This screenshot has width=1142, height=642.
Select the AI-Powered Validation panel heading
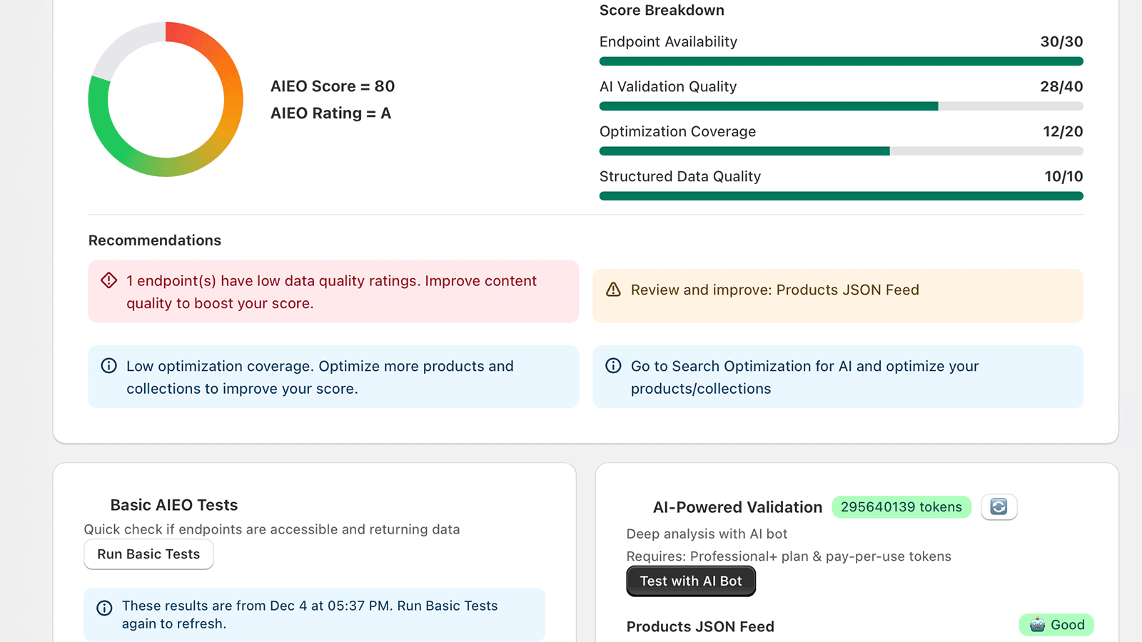pyautogui.click(x=737, y=507)
